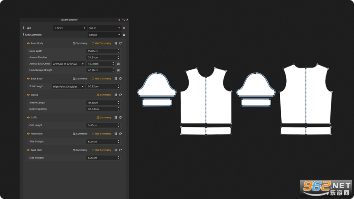Image resolution: width=354 pixels, height=199 pixels.
Task: Open measurement settings gear icon
Action: pos(124,35)
